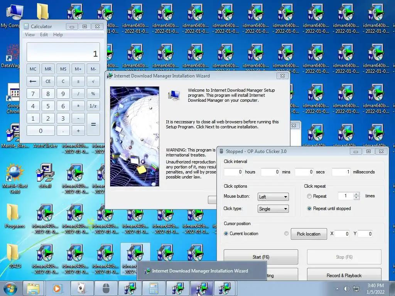This screenshot has width=395, height=296.
Task: Click the IDM wizard computer icon
Action: pyautogui.click(x=174, y=95)
